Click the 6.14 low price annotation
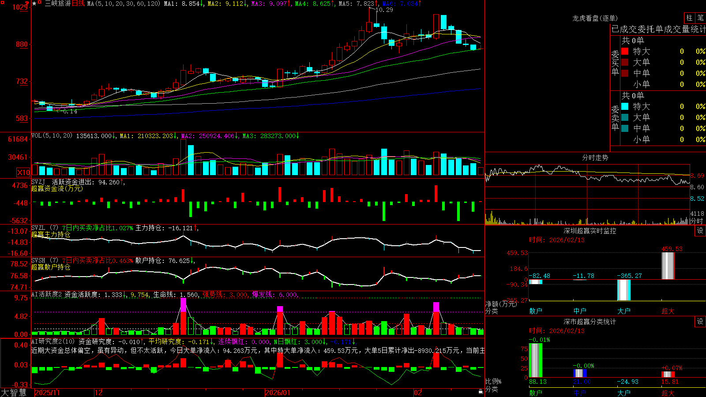The height and width of the screenshot is (397, 706). [x=70, y=112]
